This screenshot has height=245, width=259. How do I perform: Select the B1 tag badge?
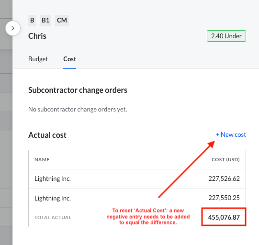(x=45, y=21)
